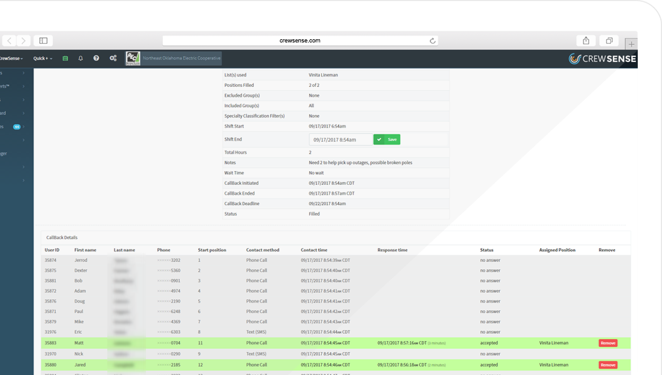
Task: Open the CrewSense dropdown menu
Action: 11,58
